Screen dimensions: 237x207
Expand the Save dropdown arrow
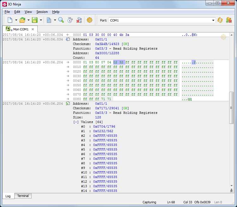point(41,20)
